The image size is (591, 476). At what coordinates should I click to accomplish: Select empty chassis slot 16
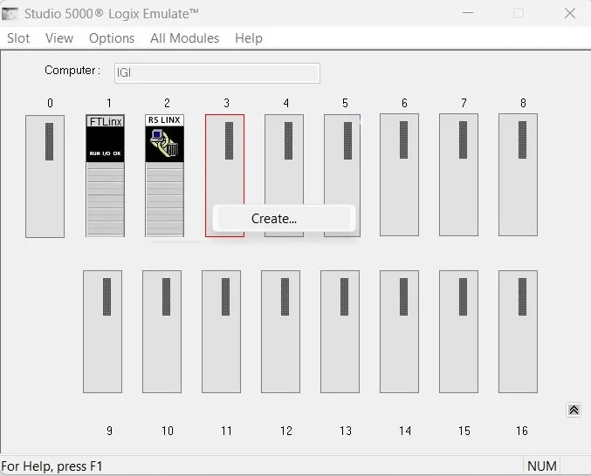click(x=519, y=331)
